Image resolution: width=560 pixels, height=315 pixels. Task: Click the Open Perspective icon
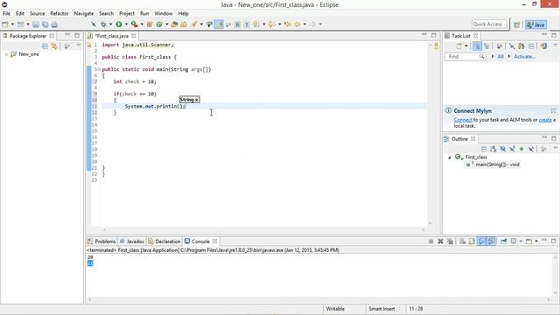pos(517,24)
